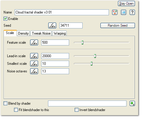Check Fit blendshader to this
142x119 pixels.
tap(16, 110)
